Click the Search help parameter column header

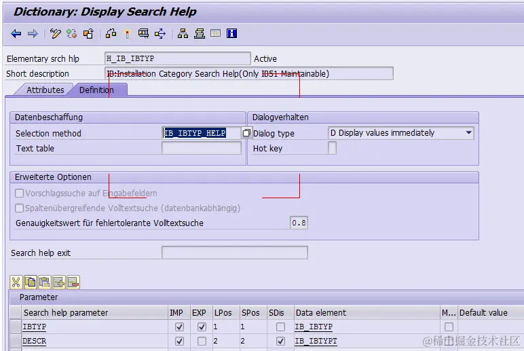click(x=94, y=312)
